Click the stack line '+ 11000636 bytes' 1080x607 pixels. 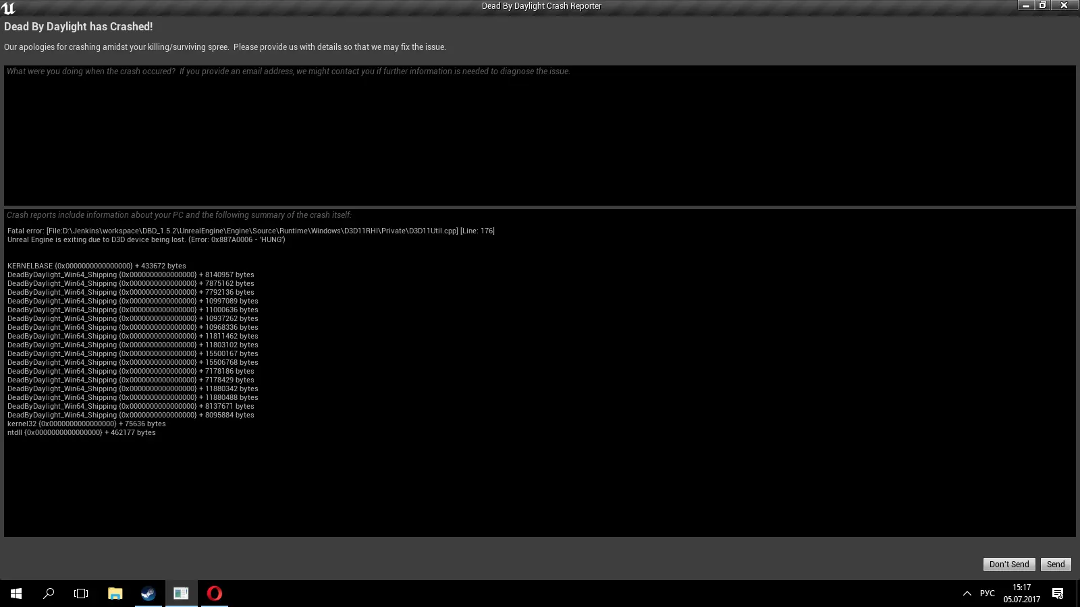click(133, 310)
